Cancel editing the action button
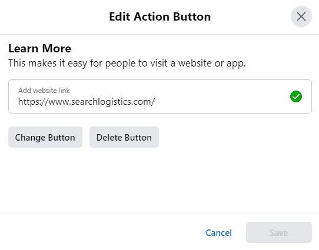 [218, 233]
